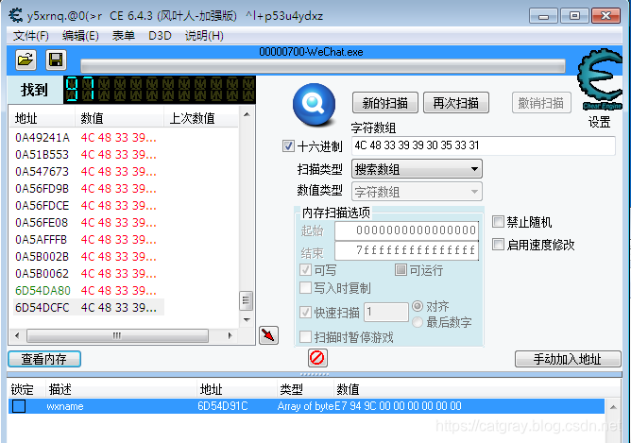The height and width of the screenshot is (443, 631).
Task: Toggle the 快速扫描 fast scan checkbox
Action: 305,312
